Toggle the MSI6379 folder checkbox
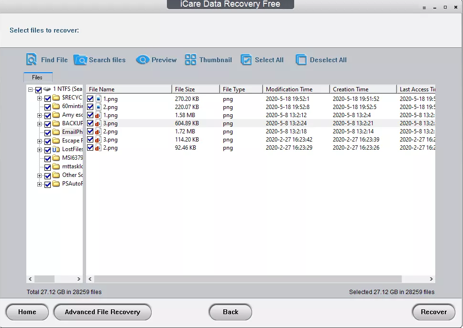This screenshot has height=328, width=463. pos(47,158)
